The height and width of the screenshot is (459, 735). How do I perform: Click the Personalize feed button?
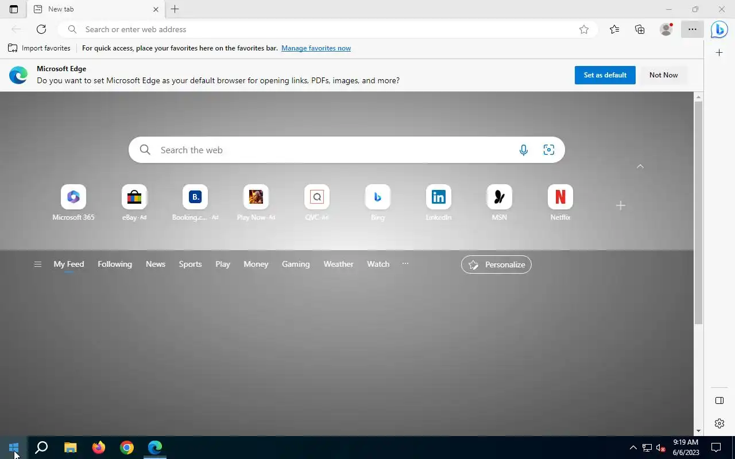point(496,264)
